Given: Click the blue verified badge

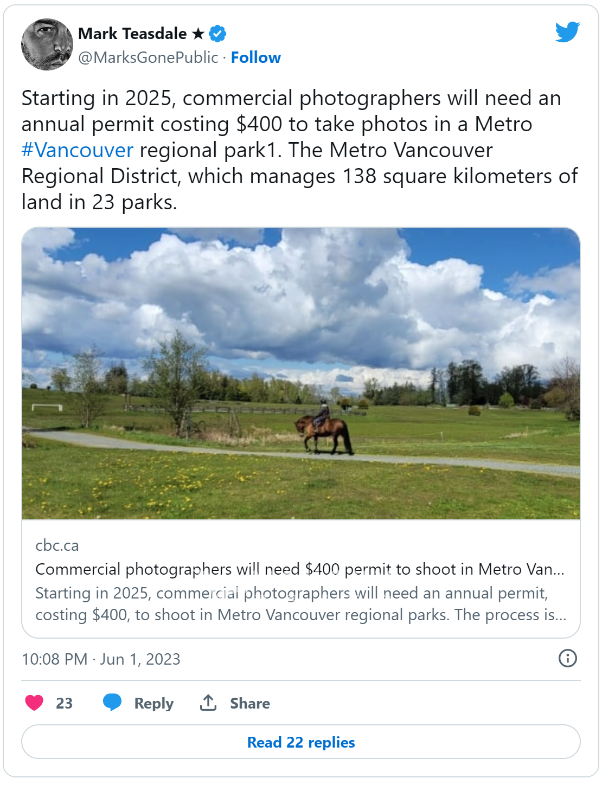Looking at the screenshot, I should (217, 34).
